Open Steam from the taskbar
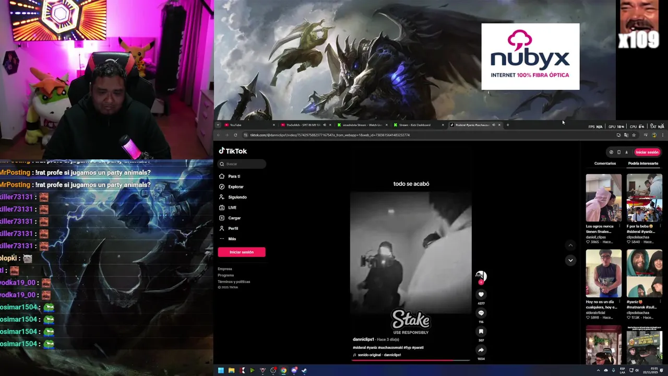This screenshot has width=668, height=376. click(x=304, y=371)
